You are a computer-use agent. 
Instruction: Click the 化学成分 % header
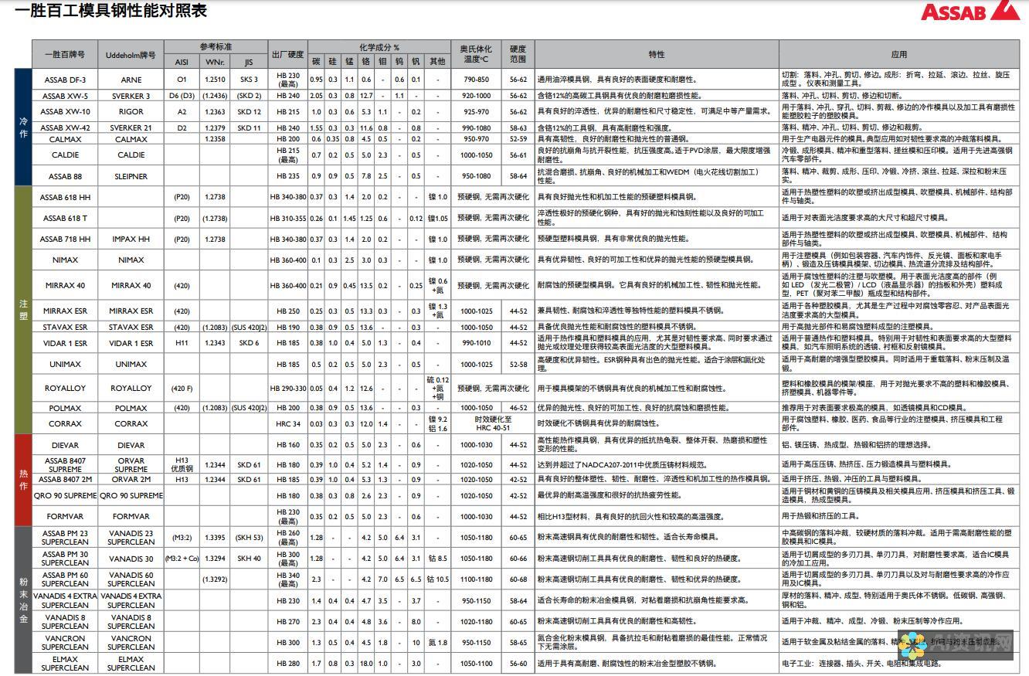[x=379, y=47]
